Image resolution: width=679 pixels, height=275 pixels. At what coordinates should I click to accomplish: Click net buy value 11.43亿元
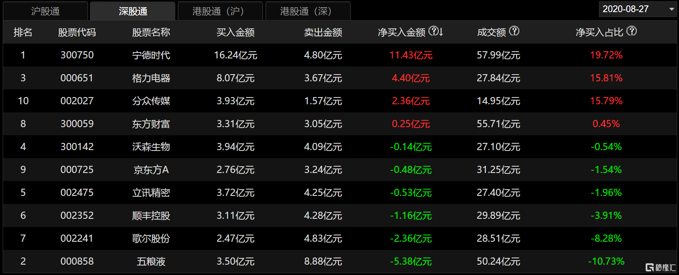(x=411, y=55)
